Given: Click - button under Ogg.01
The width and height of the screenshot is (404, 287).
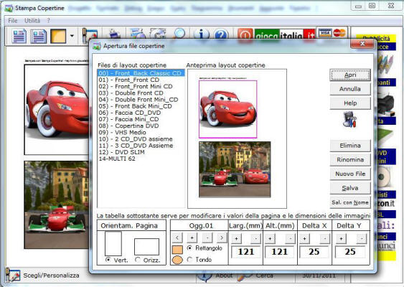Looking at the screenshot, I should click(x=207, y=237).
